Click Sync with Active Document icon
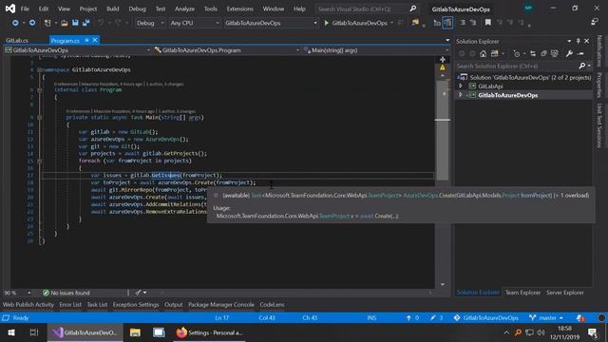The width and height of the screenshot is (608, 342). (x=533, y=53)
